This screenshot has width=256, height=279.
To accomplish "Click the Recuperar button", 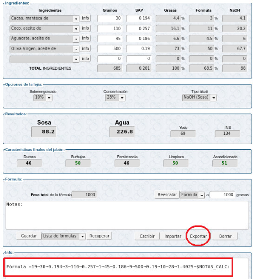I will pos(99,236).
